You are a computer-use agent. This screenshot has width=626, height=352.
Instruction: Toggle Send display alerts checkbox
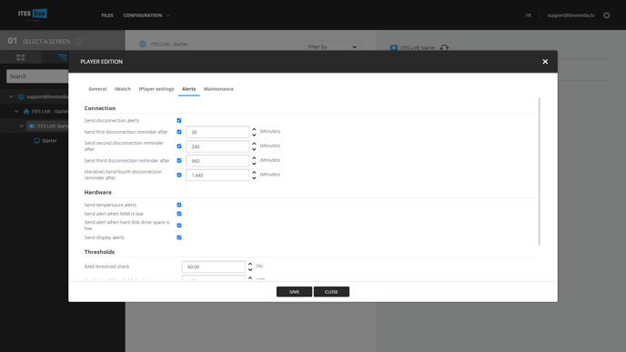coord(179,237)
